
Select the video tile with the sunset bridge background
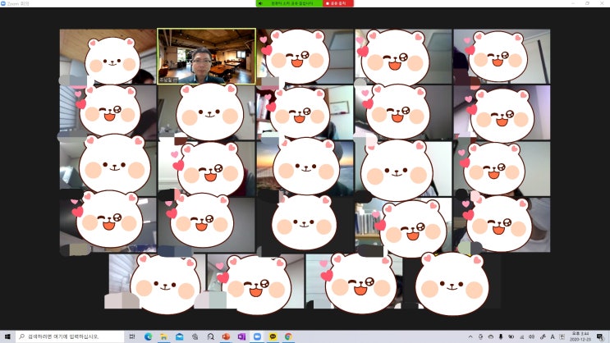(305, 168)
